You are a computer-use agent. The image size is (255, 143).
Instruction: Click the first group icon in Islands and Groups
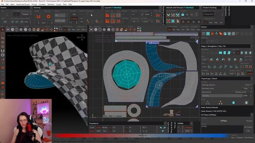click(x=168, y=15)
